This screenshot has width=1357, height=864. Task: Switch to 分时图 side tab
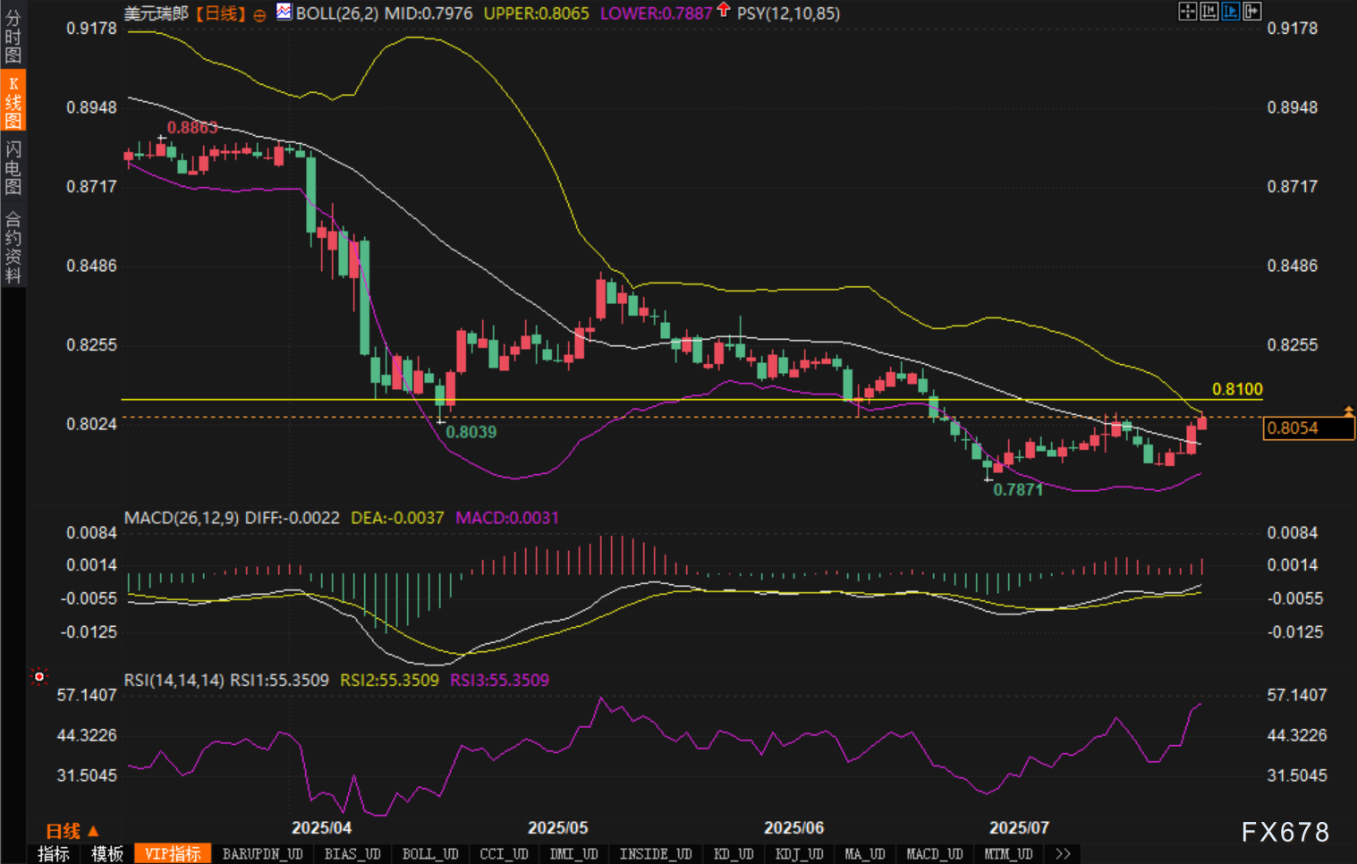tap(13, 36)
